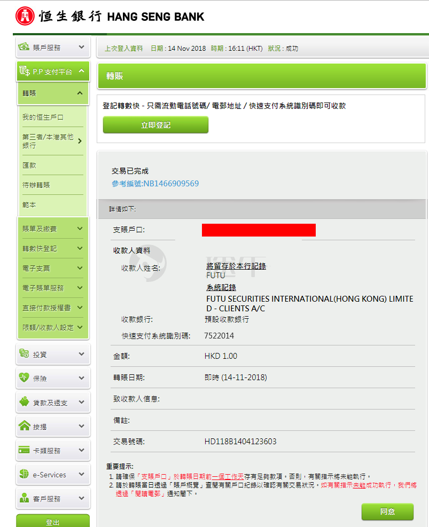Screen dimensions: 429x527
Task: Expand the 限額/收款人設定 chevron
Action: pos(80,327)
